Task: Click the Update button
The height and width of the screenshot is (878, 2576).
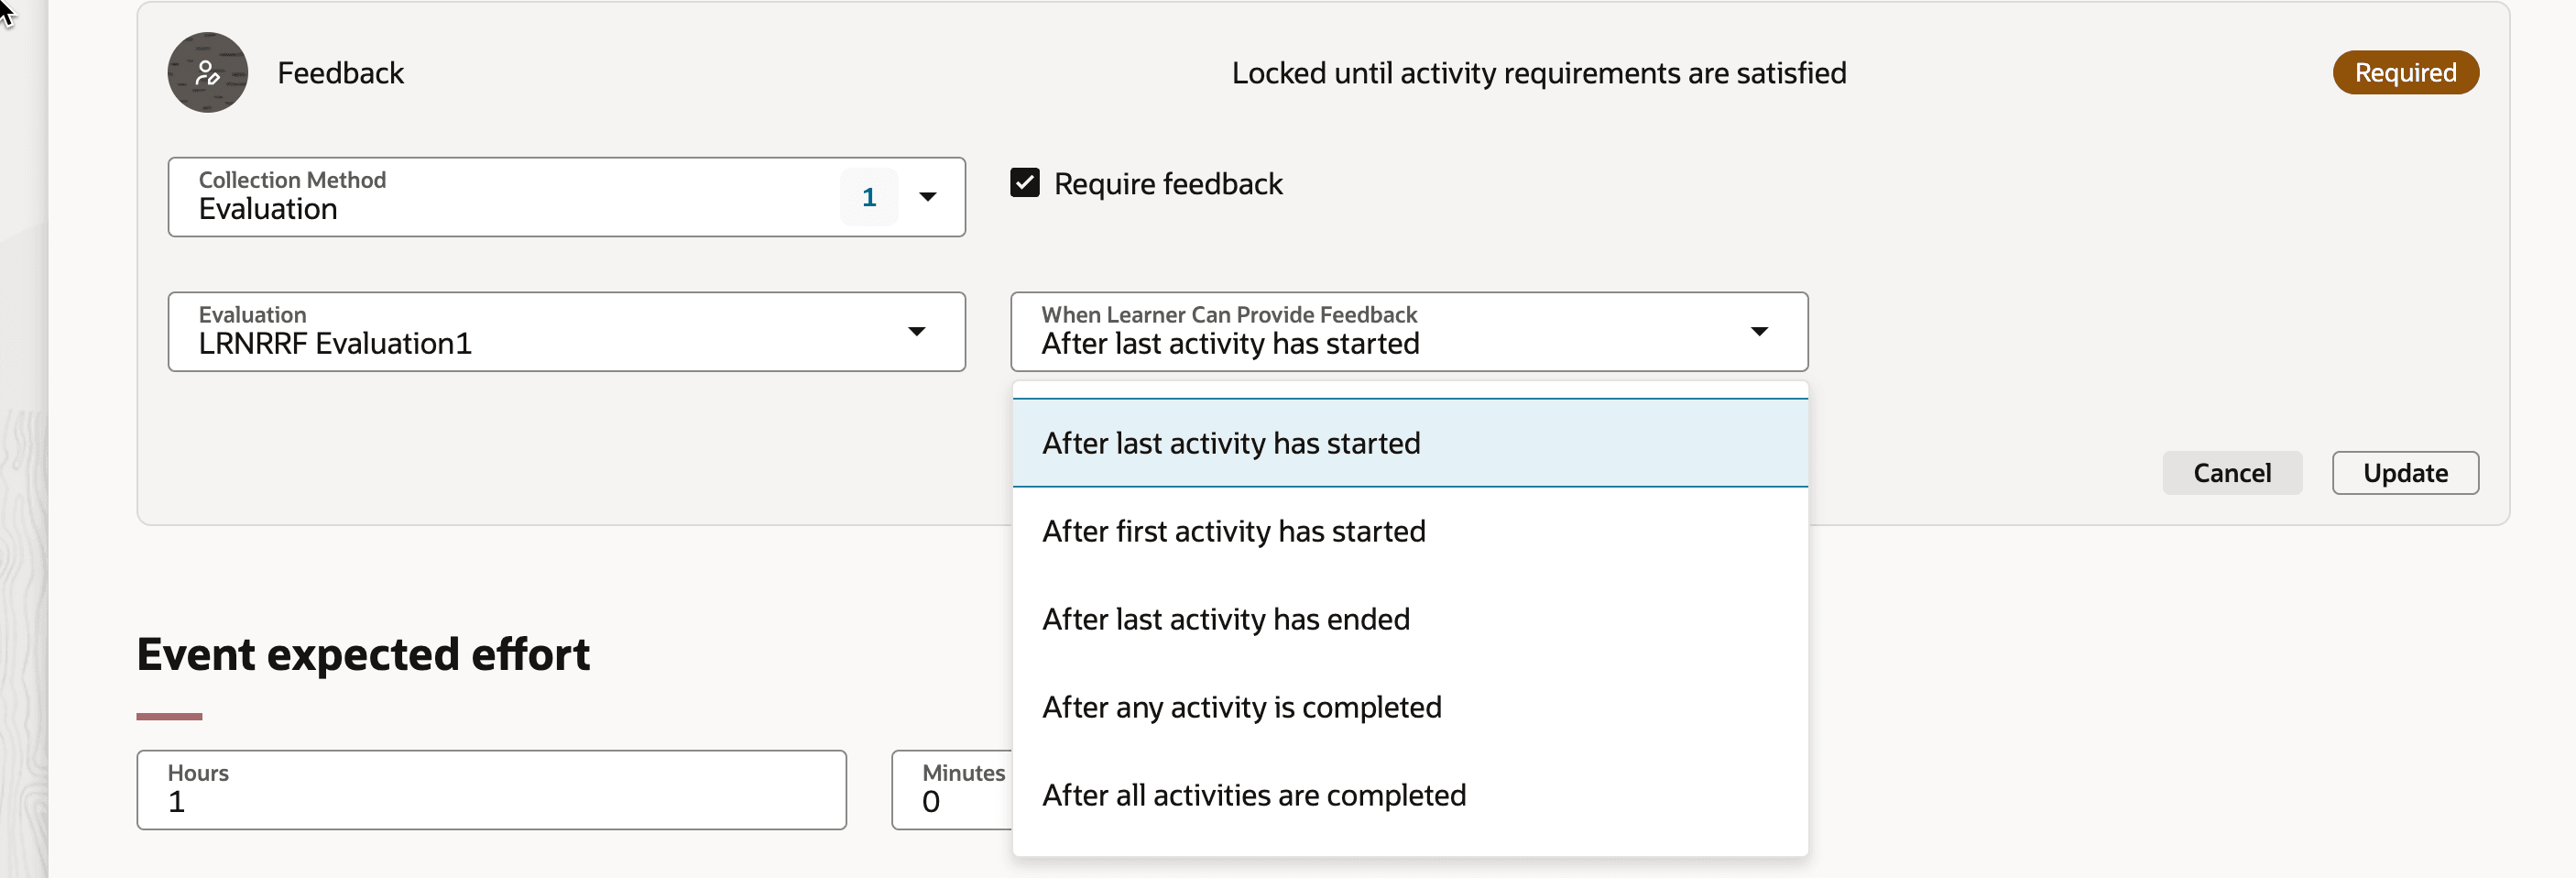Action: tap(2405, 472)
